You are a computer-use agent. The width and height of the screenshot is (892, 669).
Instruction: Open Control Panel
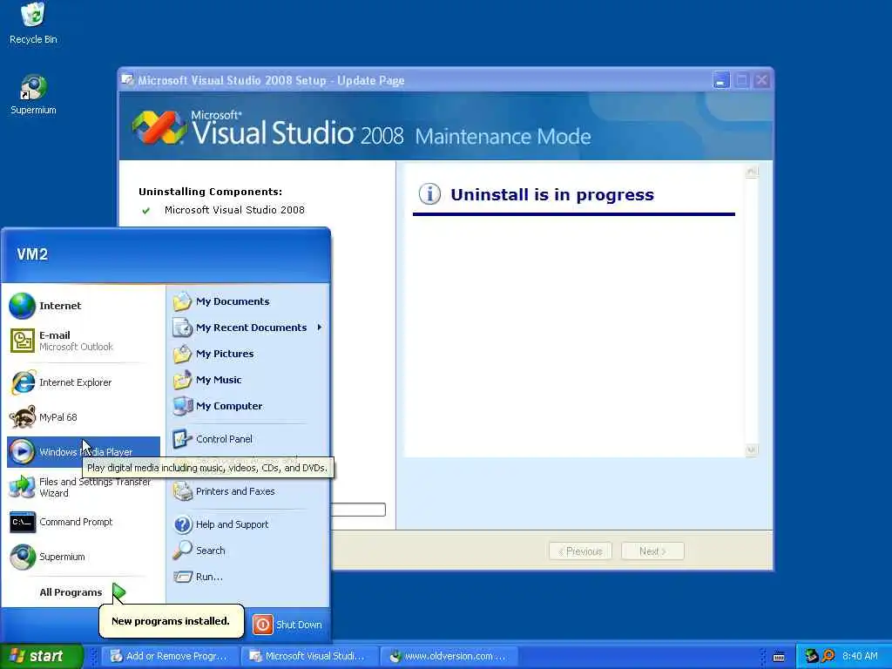[x=248, y=439]
